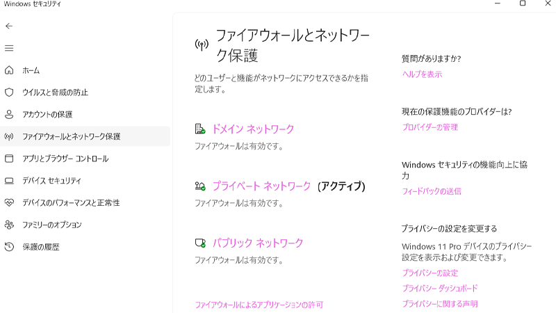Click the laptop icon for デバイス セキュリティ
Image resolution: width=556 pixels, height=313 pixels.
tap(9, 181)
